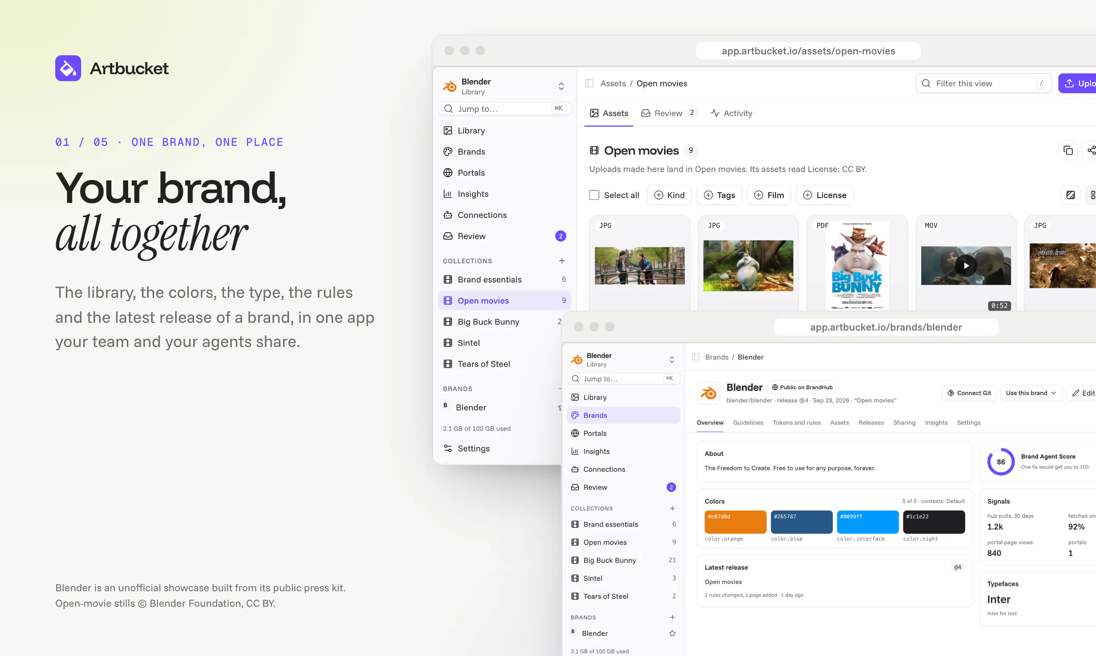Click the Artbucket logo icon
Screen dimensions: 1096x656
[x=68, y=68]
